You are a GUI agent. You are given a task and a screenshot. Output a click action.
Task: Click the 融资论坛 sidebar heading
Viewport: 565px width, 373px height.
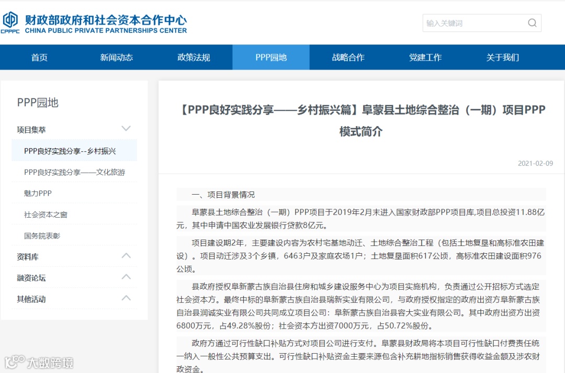[x=31, y=278]
